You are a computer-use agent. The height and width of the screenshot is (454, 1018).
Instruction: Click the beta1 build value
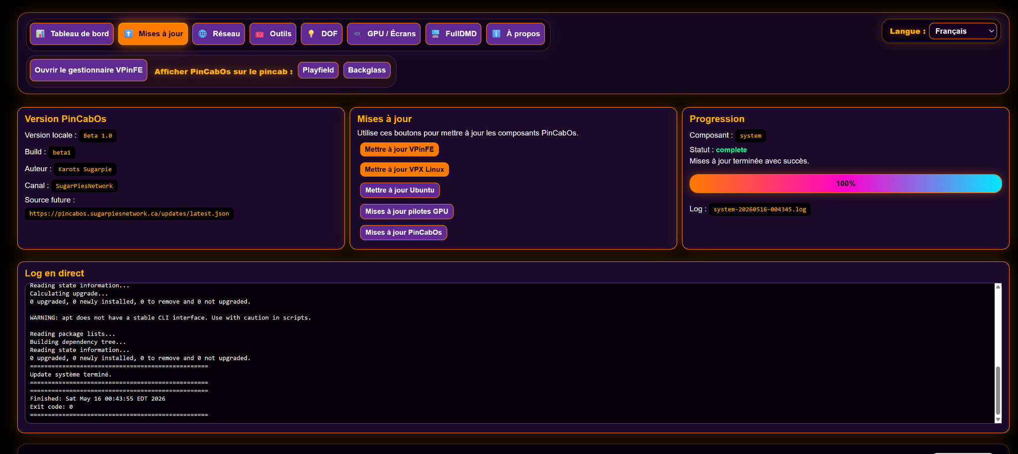coord(62,153)
